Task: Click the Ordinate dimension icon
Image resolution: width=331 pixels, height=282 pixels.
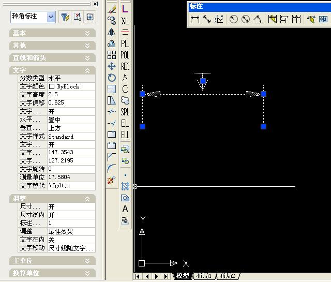Action: (219, 20)
